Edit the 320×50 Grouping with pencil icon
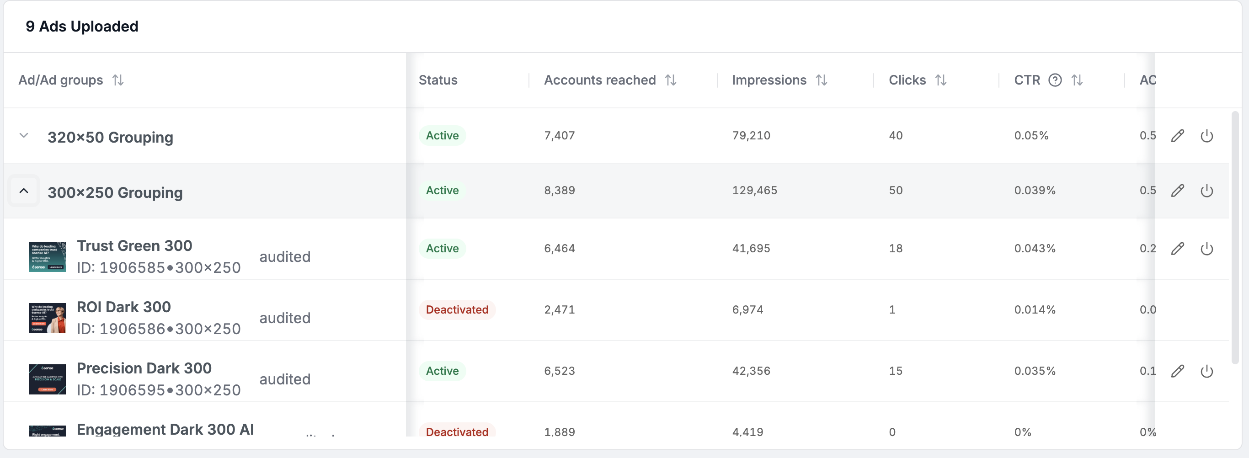Viewport: 1249px width, 458px height. [1178, 136]
